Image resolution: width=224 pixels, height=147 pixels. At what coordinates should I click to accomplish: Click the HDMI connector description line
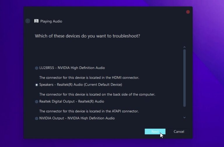[x=89, y=77]
